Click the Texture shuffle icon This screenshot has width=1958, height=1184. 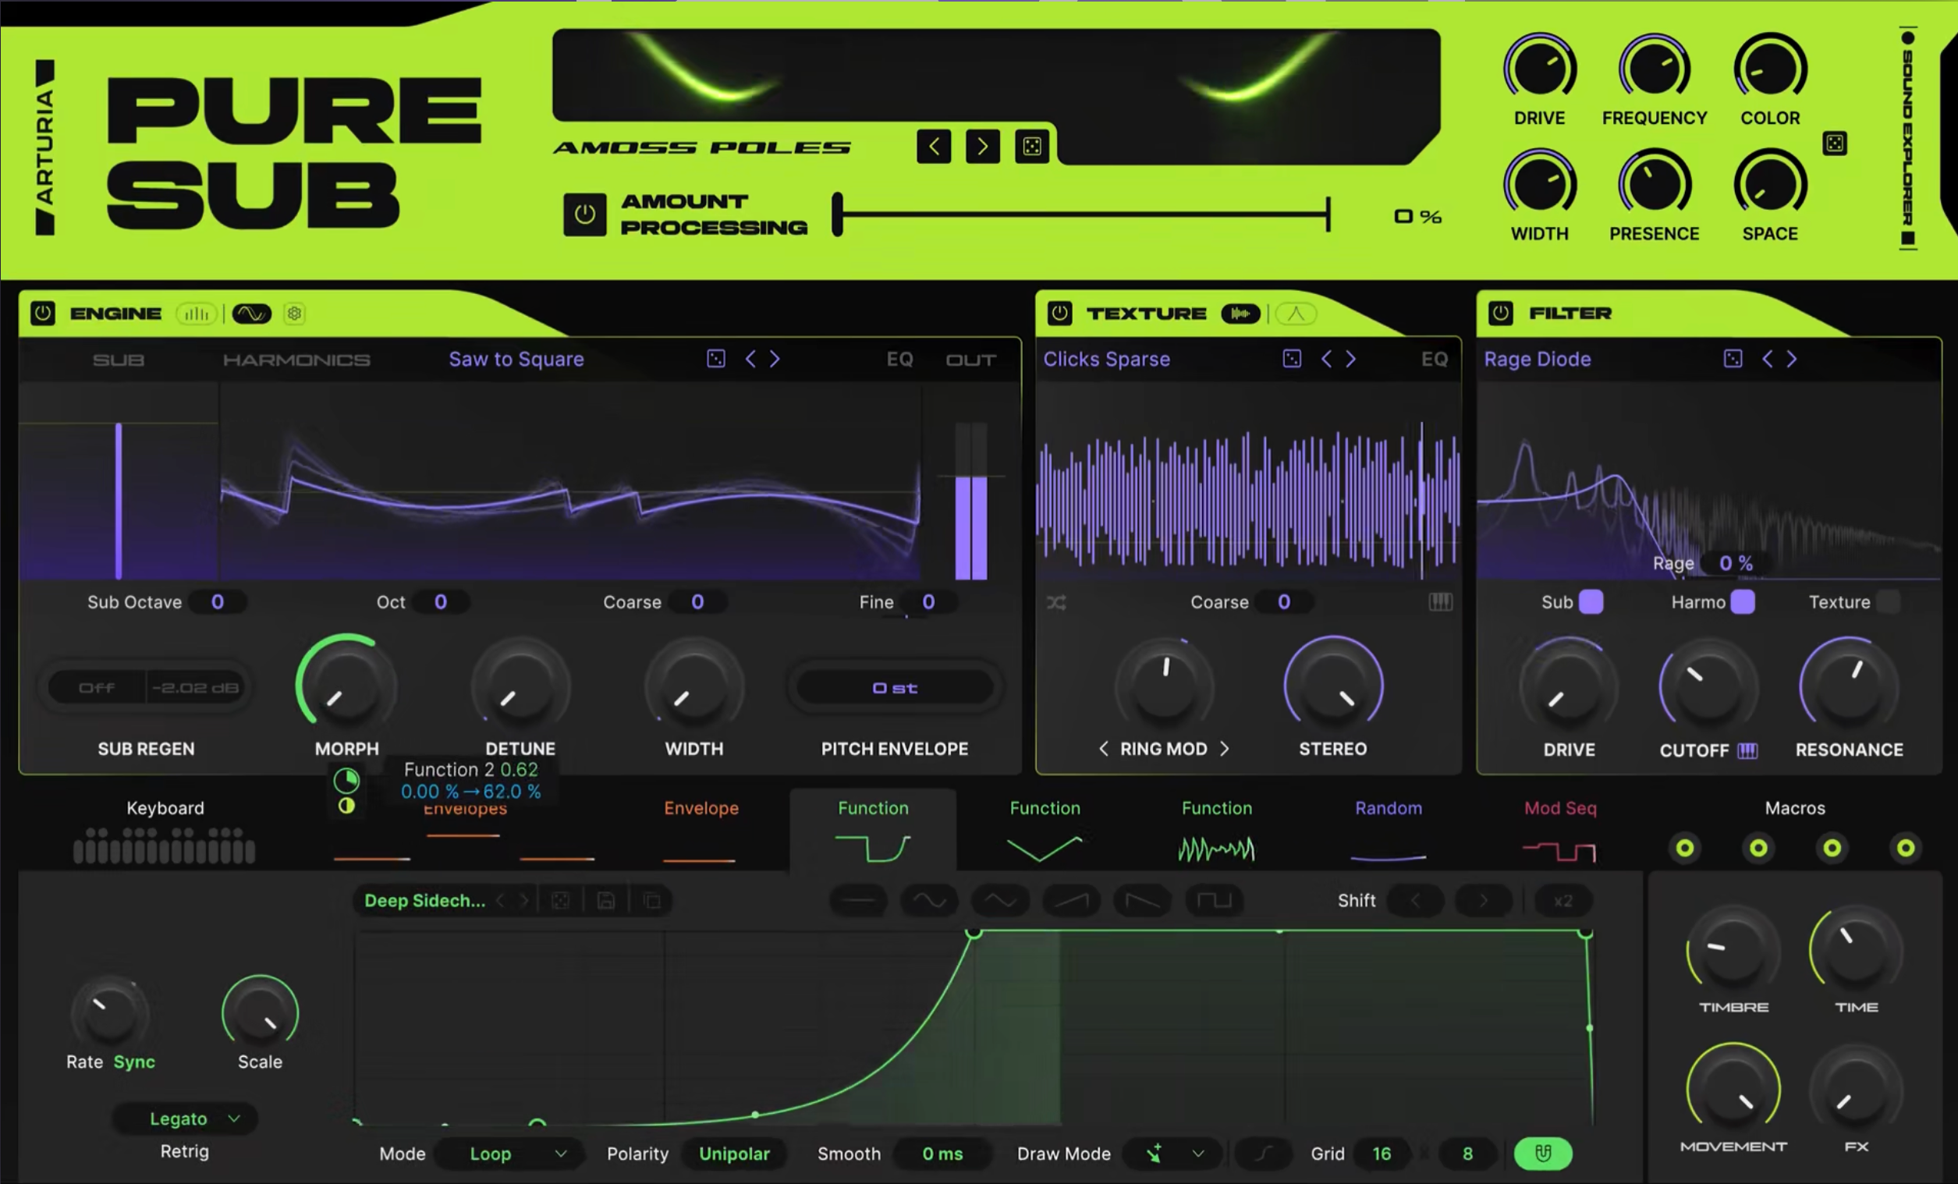[x=1056, y=603]
